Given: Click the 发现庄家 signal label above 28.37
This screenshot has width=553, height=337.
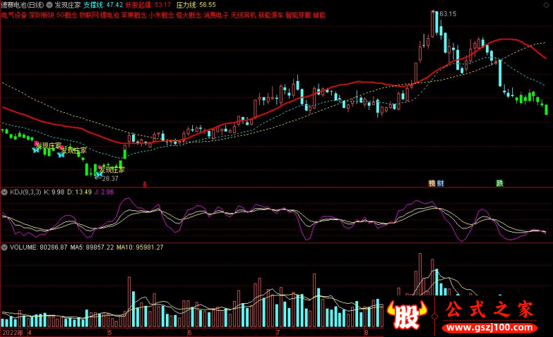Looking at the screenshot, I should [x=112, y=170].
